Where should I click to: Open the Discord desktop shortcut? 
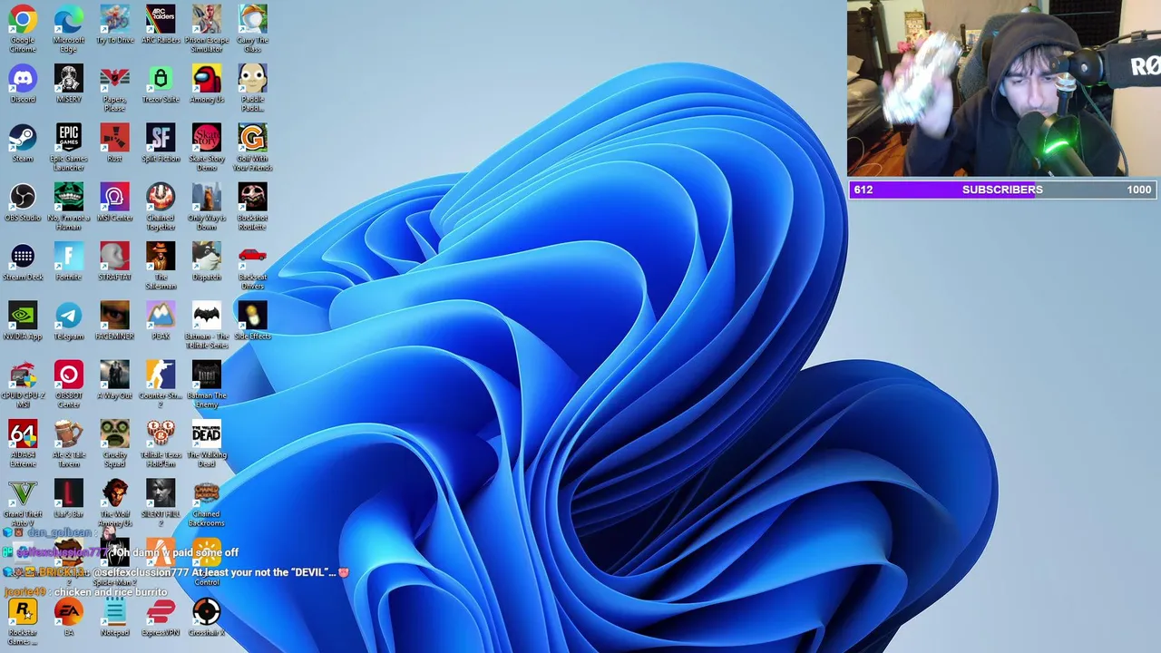tap(23, 83)
